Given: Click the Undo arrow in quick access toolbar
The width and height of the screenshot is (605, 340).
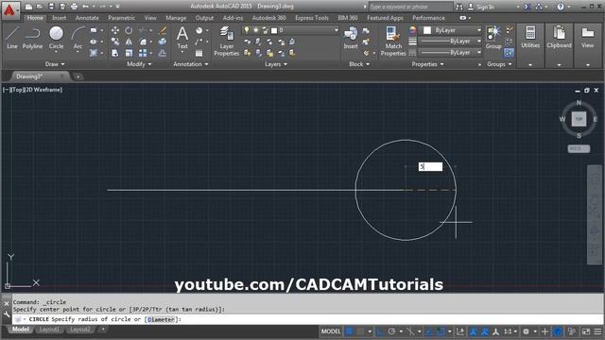Looking at the screenshot, I should pyautogui.click(x=85, y=7).
